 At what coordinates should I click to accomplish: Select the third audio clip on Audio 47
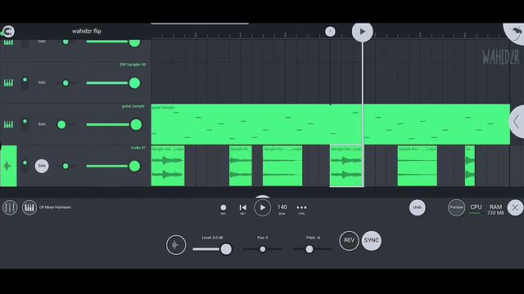[282, 166]
